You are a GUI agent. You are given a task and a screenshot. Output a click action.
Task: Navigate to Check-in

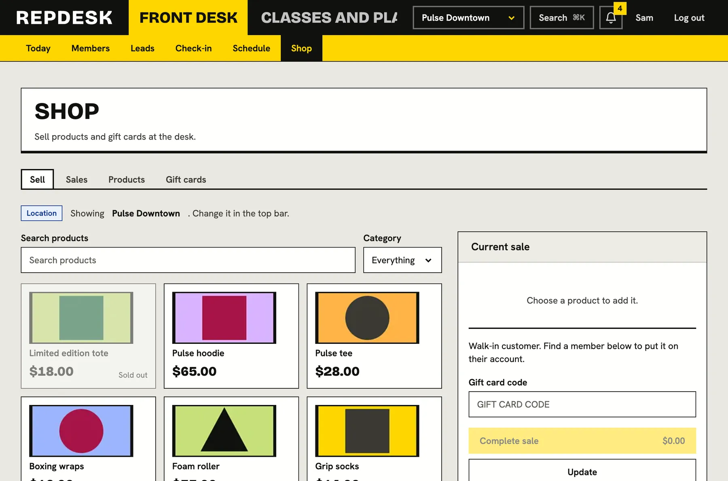pyautogui.click(x=193, y=48)
